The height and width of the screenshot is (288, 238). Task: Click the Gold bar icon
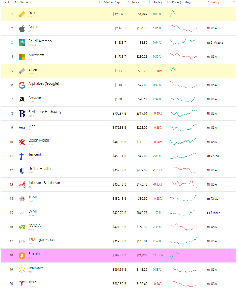click(22, 14)
